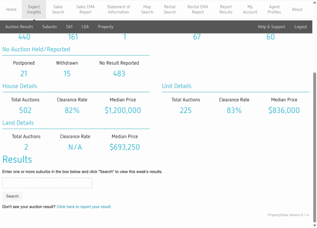Select the LGA menu item
The height and width of the screenshot is (228, 317).
point(85,27)
